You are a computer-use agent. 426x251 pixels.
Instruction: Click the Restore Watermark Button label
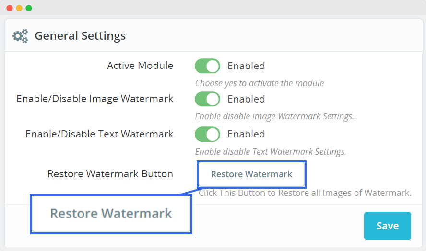pyautogui.click(x=110, y=174)
